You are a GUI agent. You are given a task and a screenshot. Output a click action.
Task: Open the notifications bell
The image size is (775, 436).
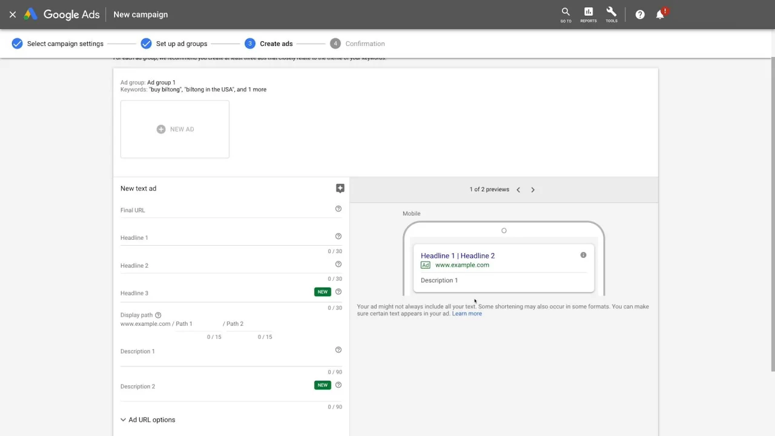point(660,15)
